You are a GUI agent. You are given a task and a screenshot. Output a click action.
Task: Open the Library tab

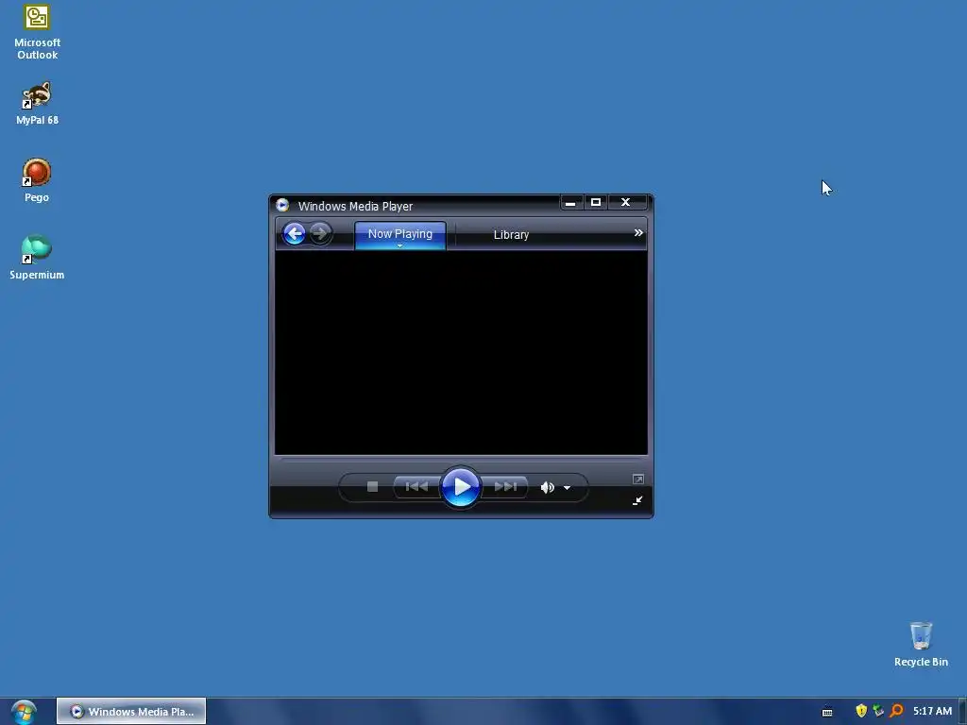[x=511, y=235]
